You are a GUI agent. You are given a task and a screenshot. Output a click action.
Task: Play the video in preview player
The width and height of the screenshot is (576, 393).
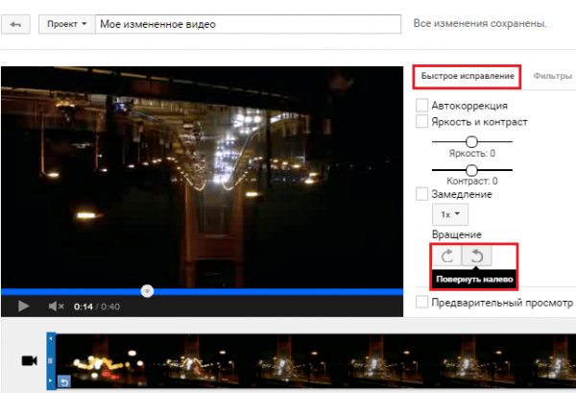click(x=23, y=306)
